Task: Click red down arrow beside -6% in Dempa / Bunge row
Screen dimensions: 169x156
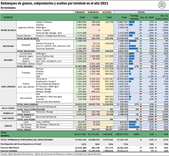Action: click(156, 89)
